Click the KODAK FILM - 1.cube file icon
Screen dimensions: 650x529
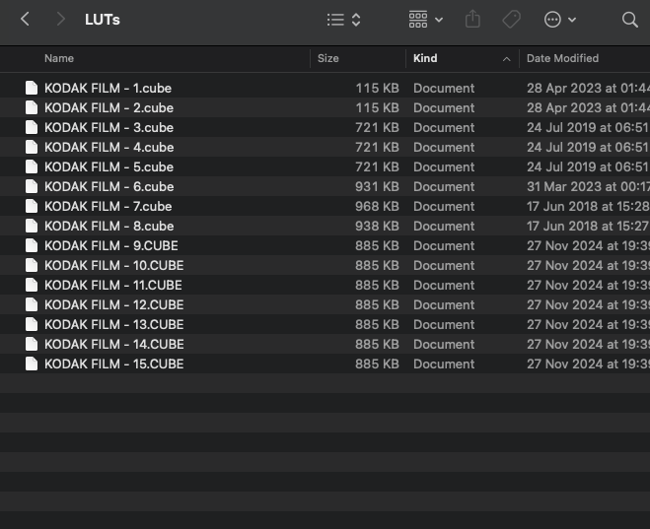click(x=32, y=88)
